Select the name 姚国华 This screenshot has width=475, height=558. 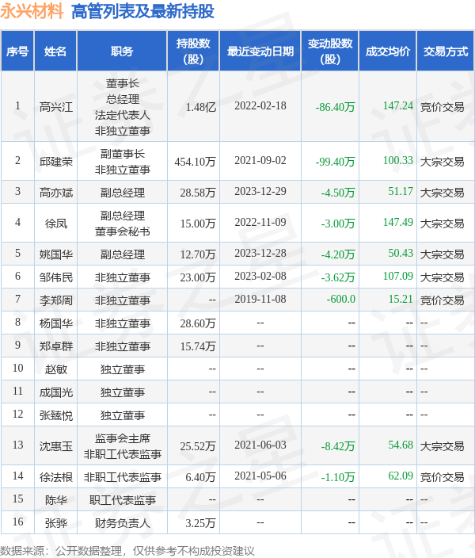pos(56,254)
